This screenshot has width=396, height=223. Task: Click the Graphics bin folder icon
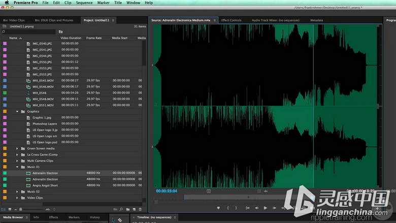coord(23,111)
